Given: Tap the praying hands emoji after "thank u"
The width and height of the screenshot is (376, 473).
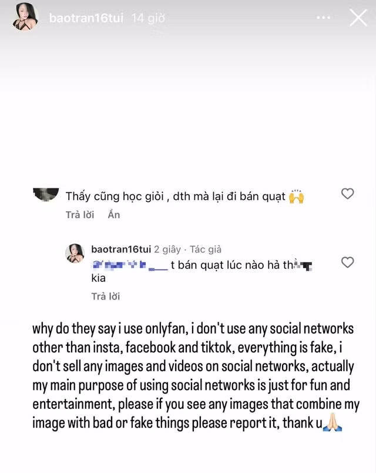Looking at the screenshot, I should pos(333,422).
